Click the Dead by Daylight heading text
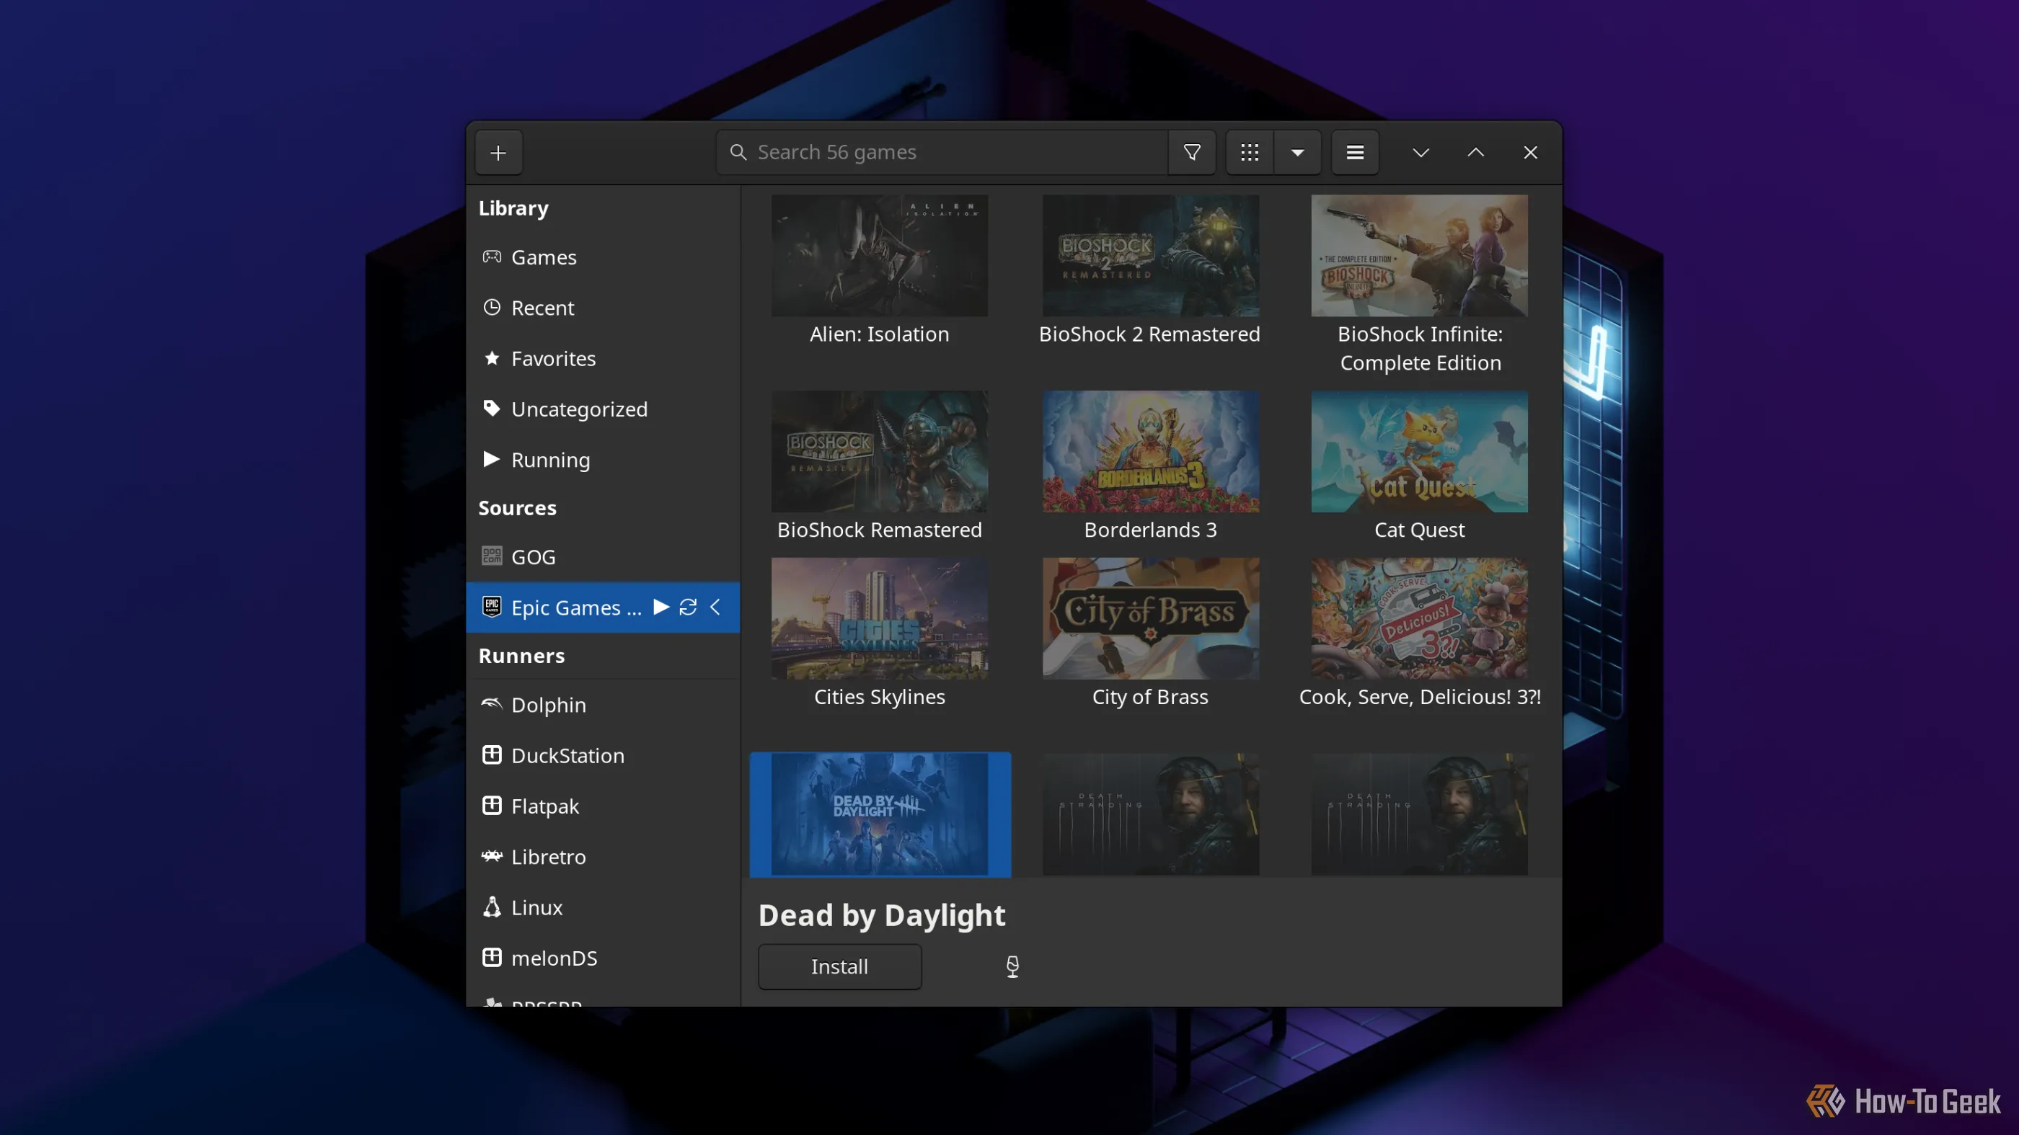Screen dimensions: 2019x1135 [881, 916]
